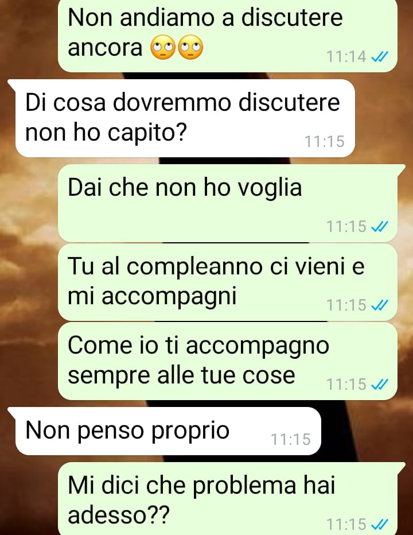
Task: Click timestamp on 'Non penso proprio' message
Action: click(x=291, y=440)
